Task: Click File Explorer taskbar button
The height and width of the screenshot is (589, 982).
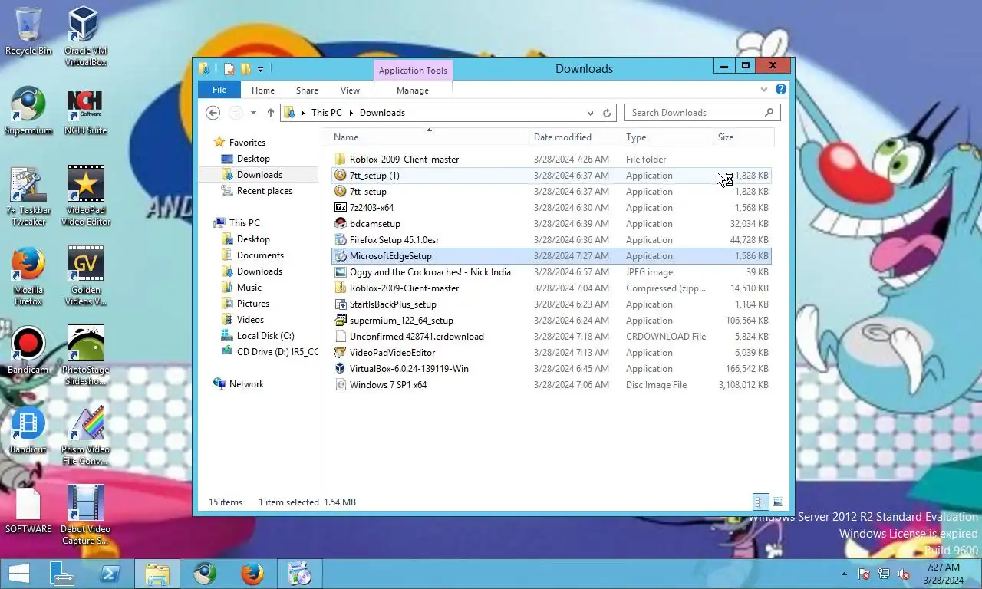Action: tap(157, 574)
